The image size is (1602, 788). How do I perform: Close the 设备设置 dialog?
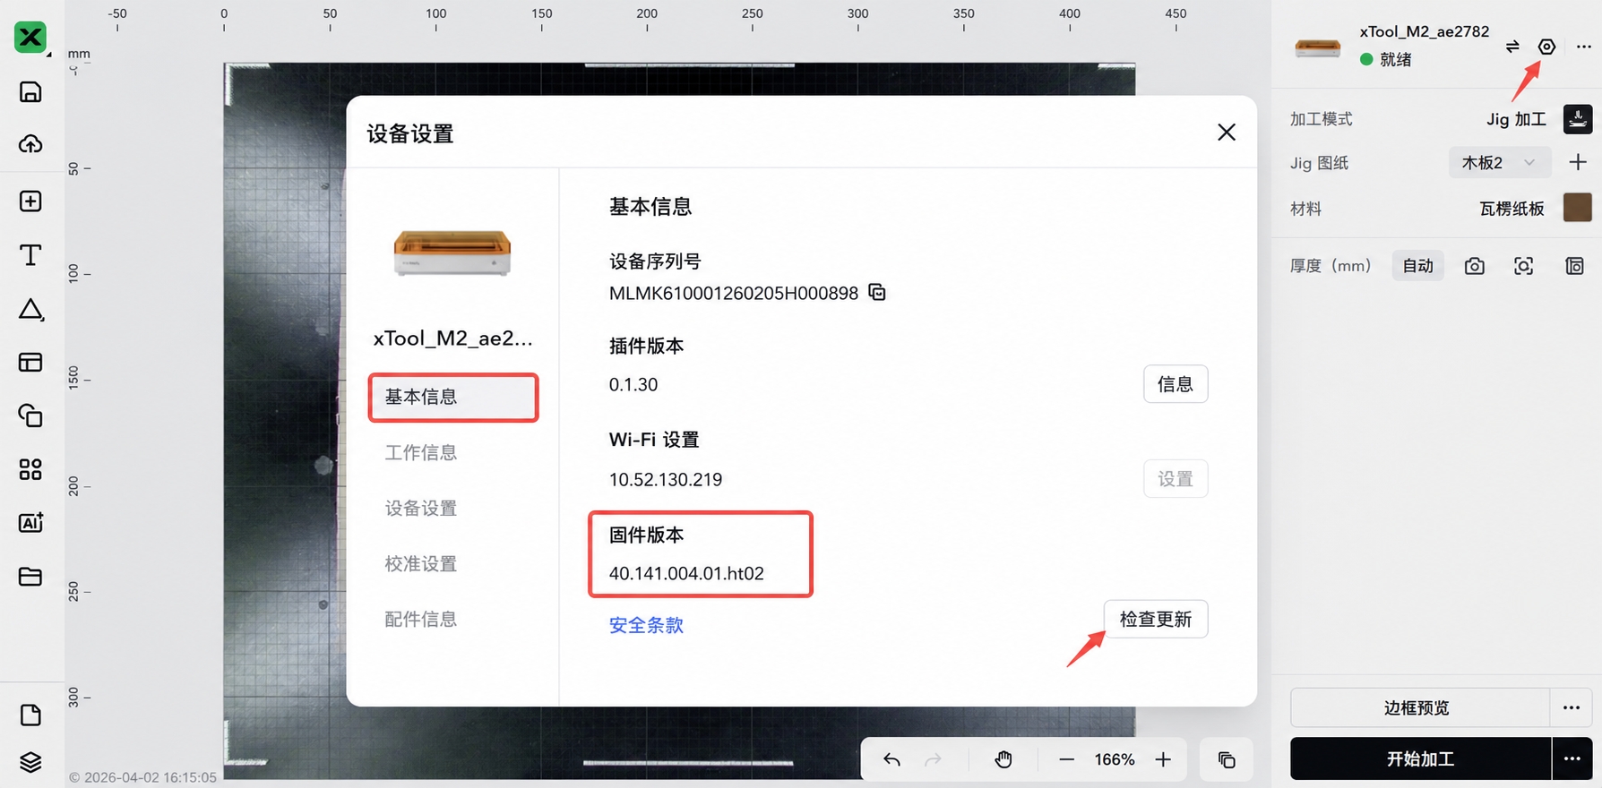coord(1227,133)
